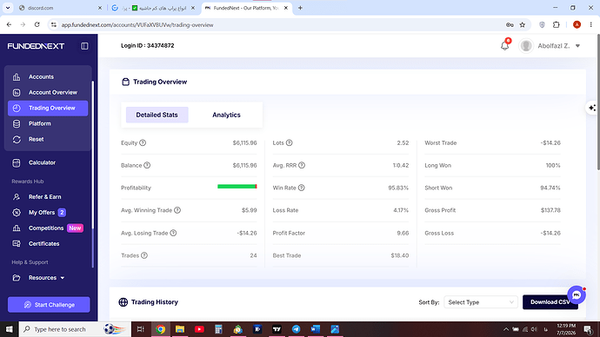Open the password key icon in address bar
The height and width of the screenshot is (337, 600).
coord(510,25)
